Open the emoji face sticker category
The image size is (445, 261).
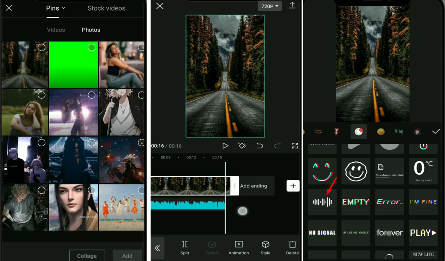click(x=381, y=132)
